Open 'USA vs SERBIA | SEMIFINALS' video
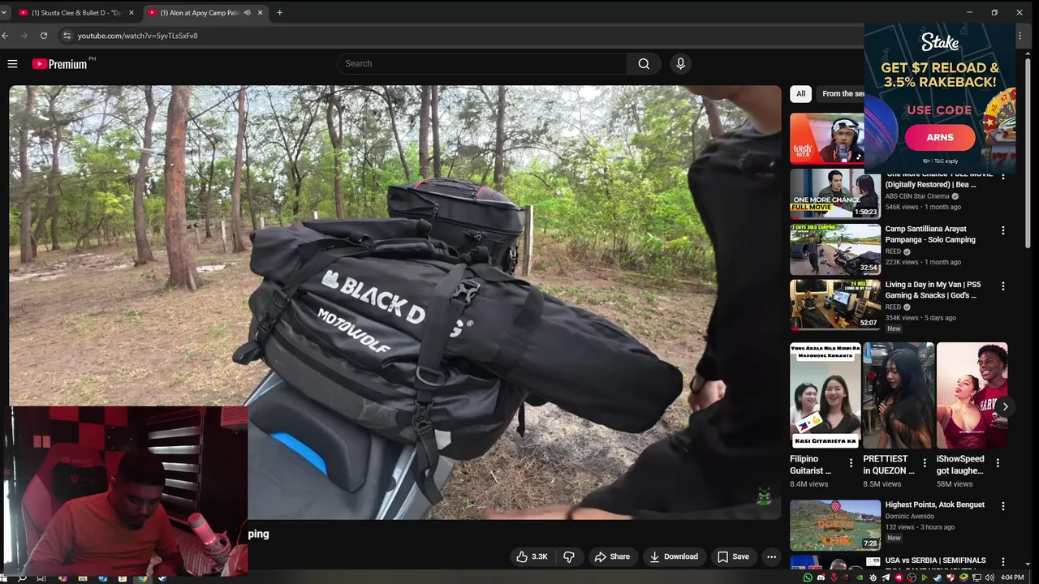The height and width of the screenshot is (584, 1039). pyautogui.click(x=935, y=560)
